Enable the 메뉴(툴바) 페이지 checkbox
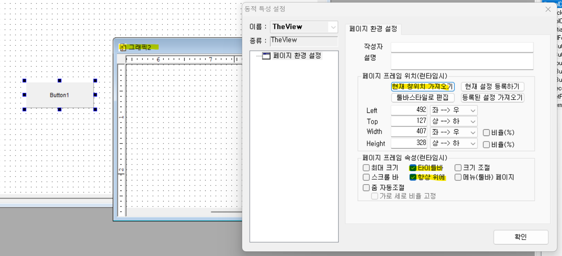 458,177
